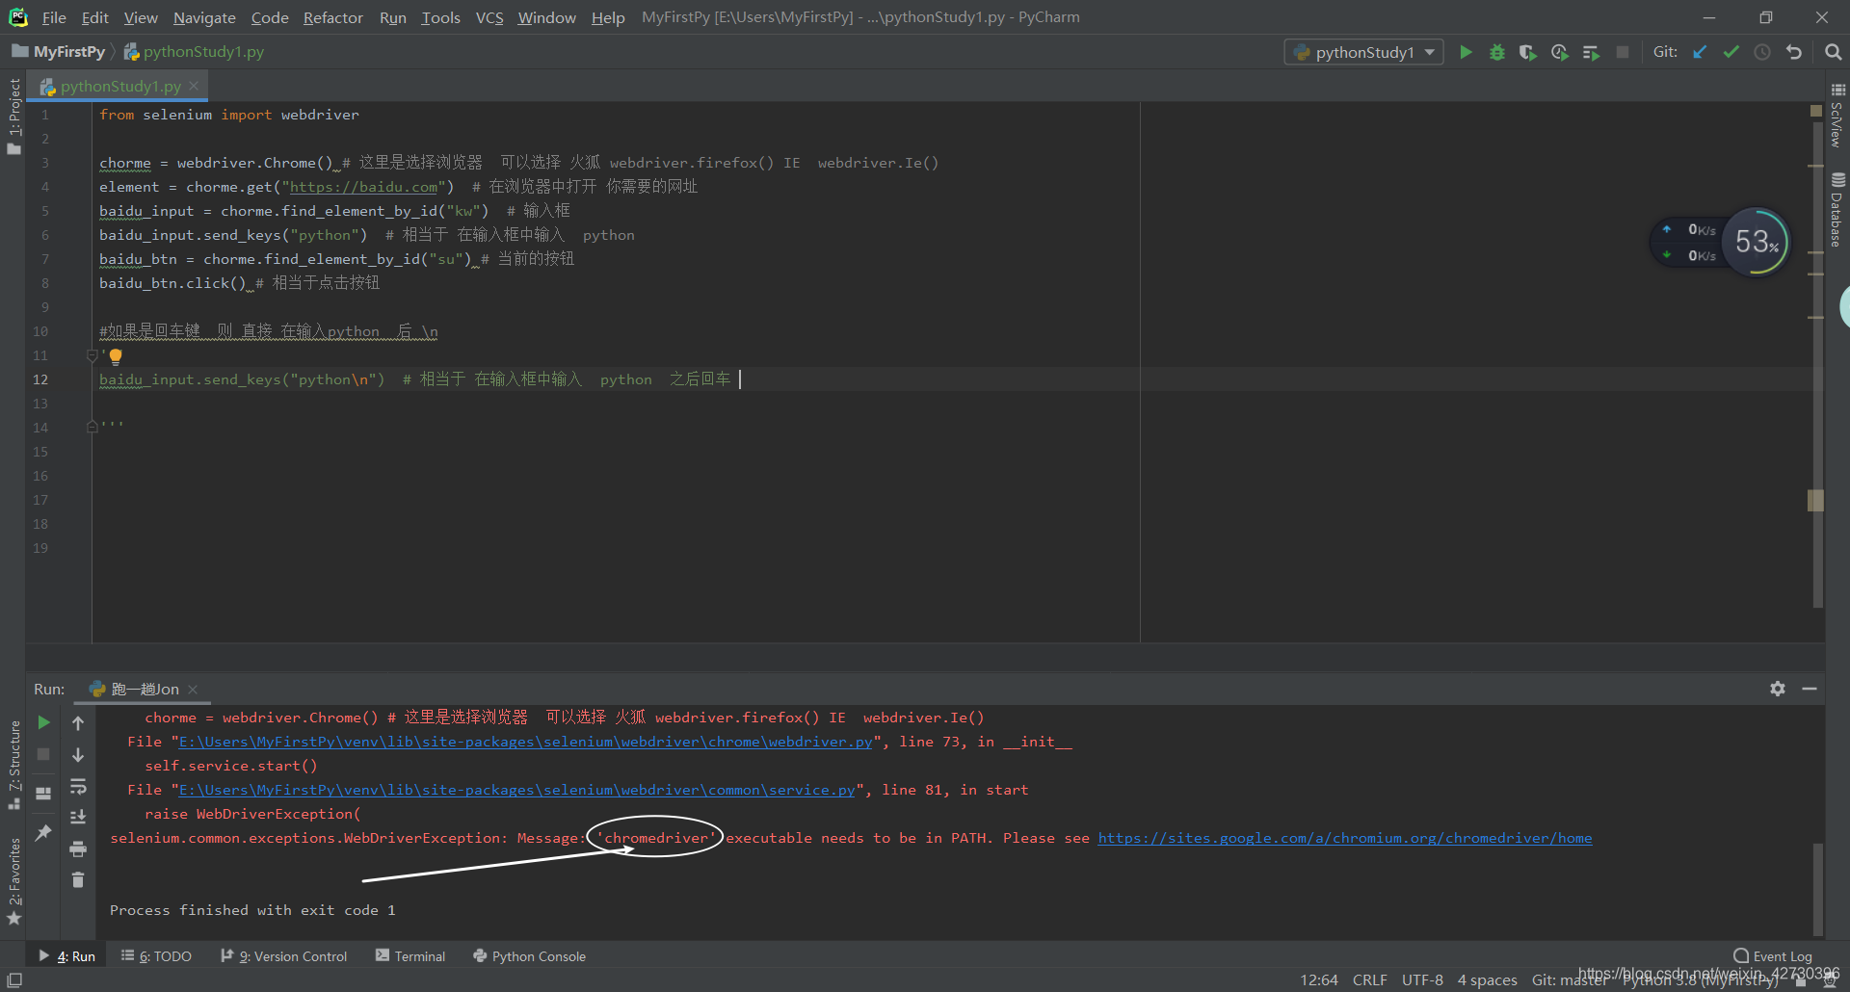
Task: Click the concurrency diagram run icon
Action: pos(1591,52)
